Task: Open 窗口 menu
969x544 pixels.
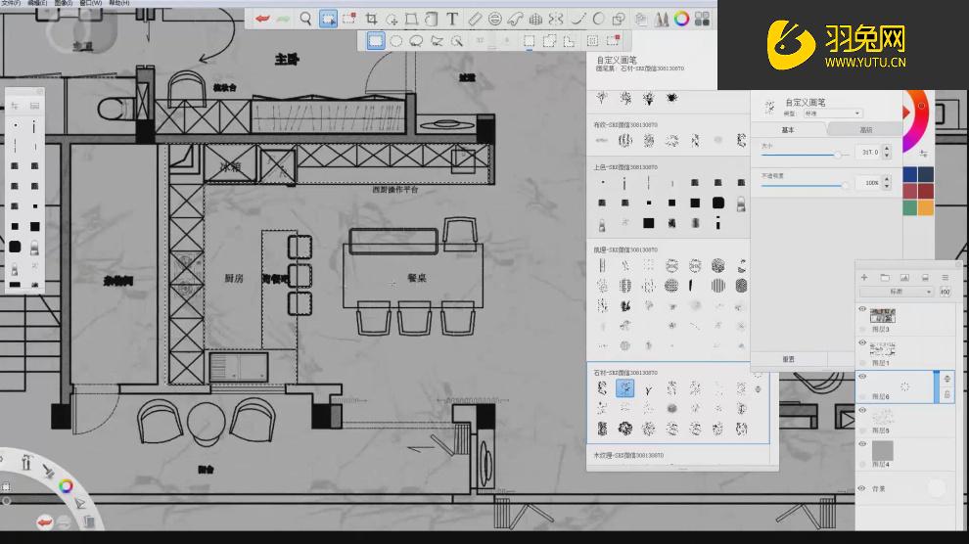Action: 91,3
